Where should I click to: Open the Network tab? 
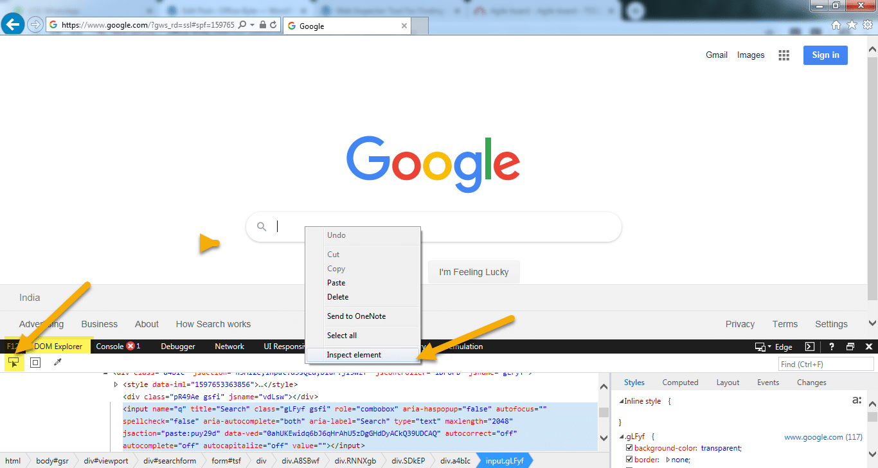(229, 346)
